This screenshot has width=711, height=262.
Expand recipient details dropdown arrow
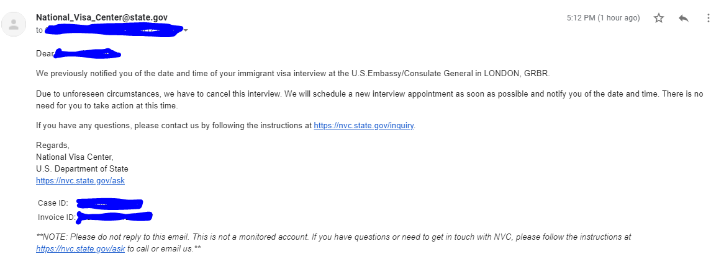pos(186,30)
